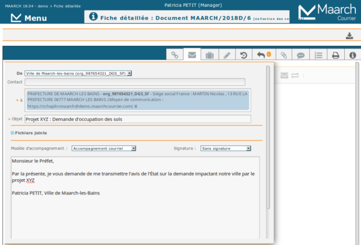Click the 'MAARCH 18.04' breadcrumb link
Viewport: 361px width, 245px height.
tap(19, 6)
